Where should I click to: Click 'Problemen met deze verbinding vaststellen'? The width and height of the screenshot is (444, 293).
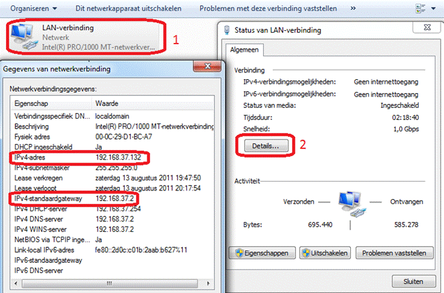[x=268, y=9]
